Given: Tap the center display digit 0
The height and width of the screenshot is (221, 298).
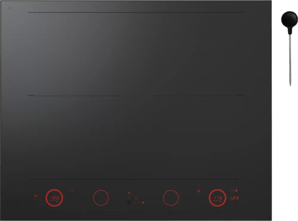Looking at the screenshot, I should pos(136,198).
